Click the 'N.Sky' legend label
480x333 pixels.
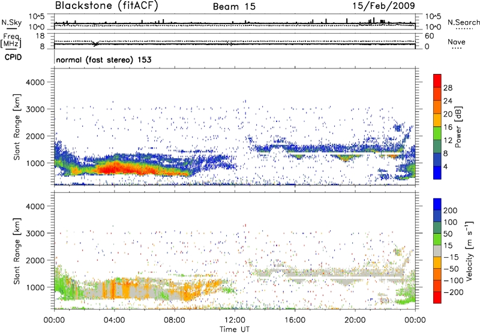[x=11, y=22]
